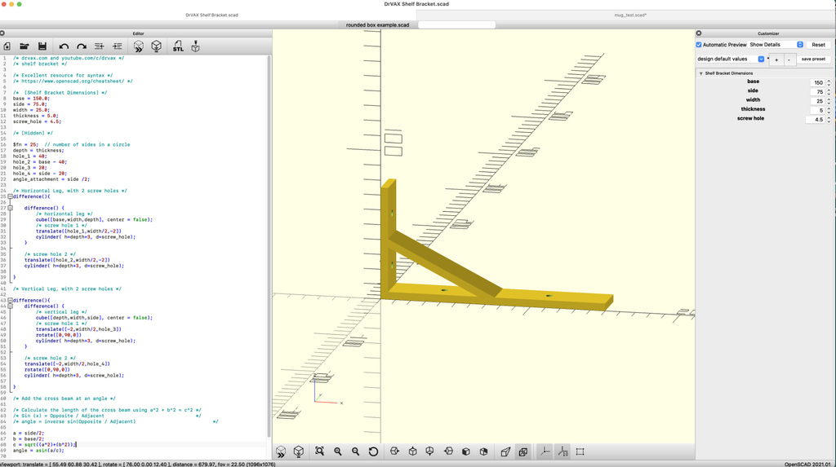The height and width of the screenshot is (467, 836).
Task: Open the design default values preset dropdown
Action: pyautogui.click(x=731, y=59)
